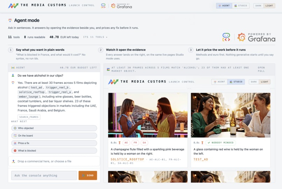Click step 1 text Say what you want in plain words
282x189 pixels.
pos(40,50)
